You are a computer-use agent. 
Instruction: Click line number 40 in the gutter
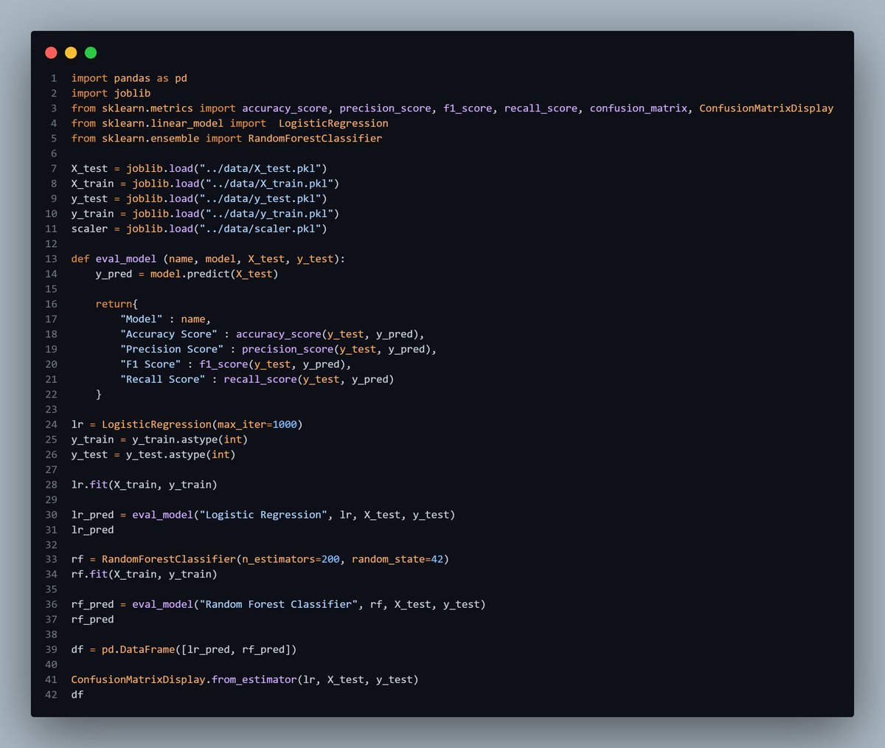coord(51,665)
